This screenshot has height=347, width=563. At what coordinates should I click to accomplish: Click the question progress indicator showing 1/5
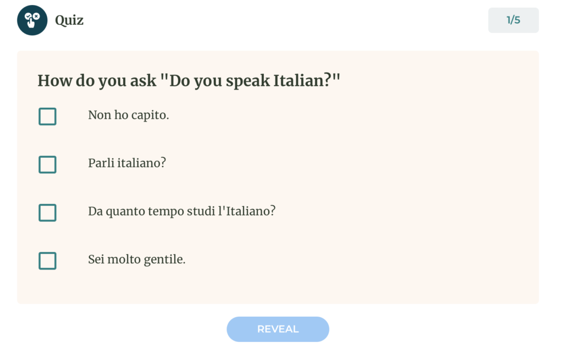tap(513, 20)
